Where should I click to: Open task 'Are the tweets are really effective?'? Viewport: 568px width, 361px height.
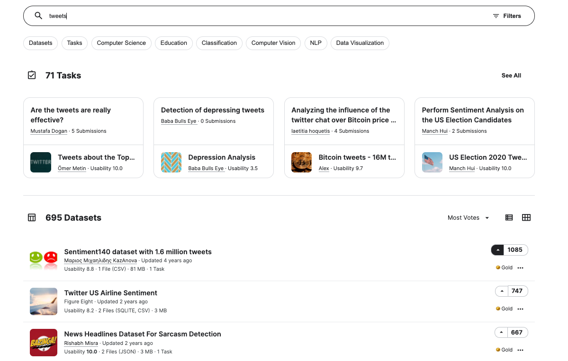click(x=71, y=115)
